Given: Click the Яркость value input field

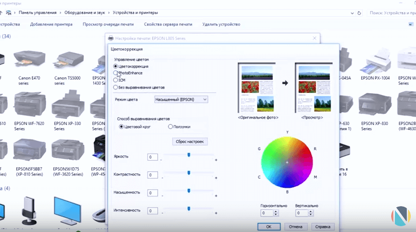Looking at the screenshot, I should [x=153, y=157].
